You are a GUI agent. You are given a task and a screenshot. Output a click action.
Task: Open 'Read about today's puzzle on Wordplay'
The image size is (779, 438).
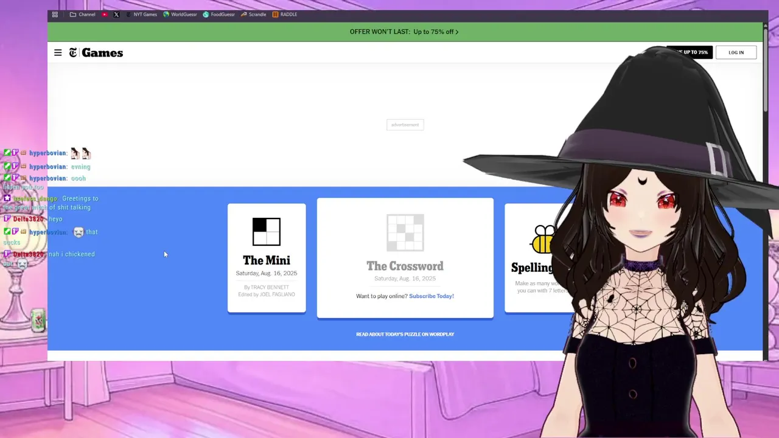point(405,334)
